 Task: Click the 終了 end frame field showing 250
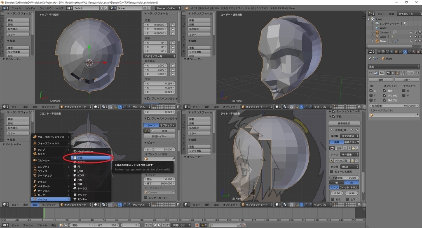[107, 225]
